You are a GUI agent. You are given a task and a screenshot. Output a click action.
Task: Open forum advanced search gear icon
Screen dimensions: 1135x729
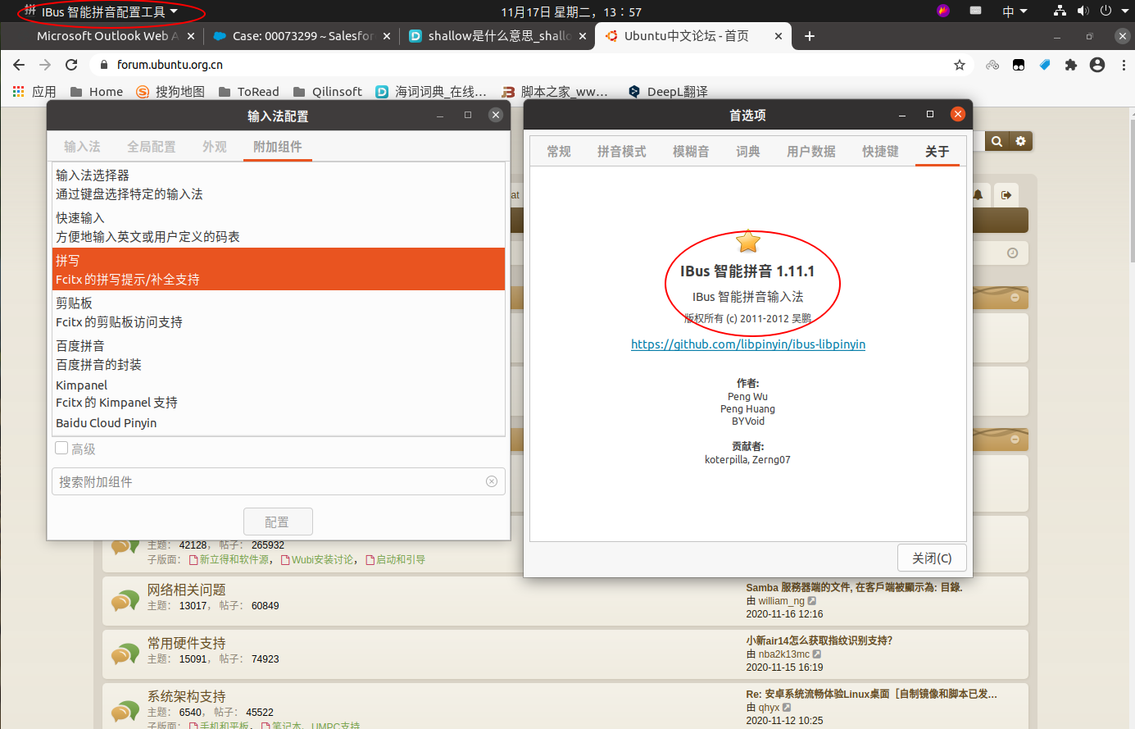pyautogui.click(x=1020, y=141)
